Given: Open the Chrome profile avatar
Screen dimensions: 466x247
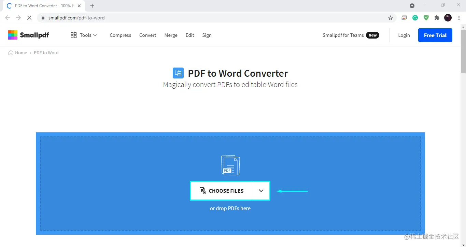Looking at the screenshot, I should click(x=448, y=18).
